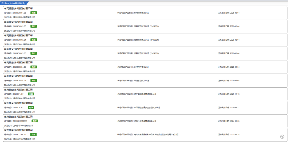Select certificate number CN09/30883.00

pos(19,26)
